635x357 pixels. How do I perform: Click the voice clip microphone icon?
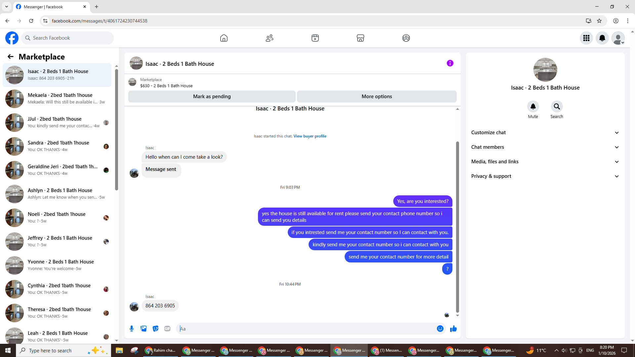tap(132, 329)
